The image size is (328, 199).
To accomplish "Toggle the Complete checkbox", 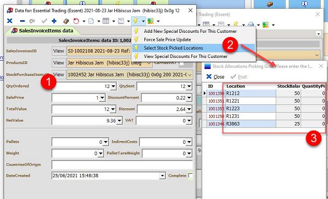I will pos(190,175).
